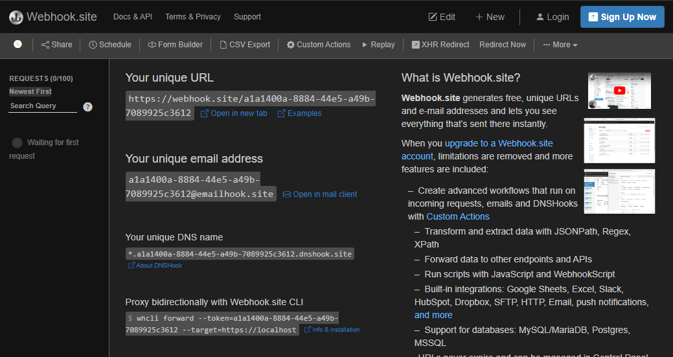Open Terms & Privacy page
This screenshot has width=673, height=357.
point(193,17)
